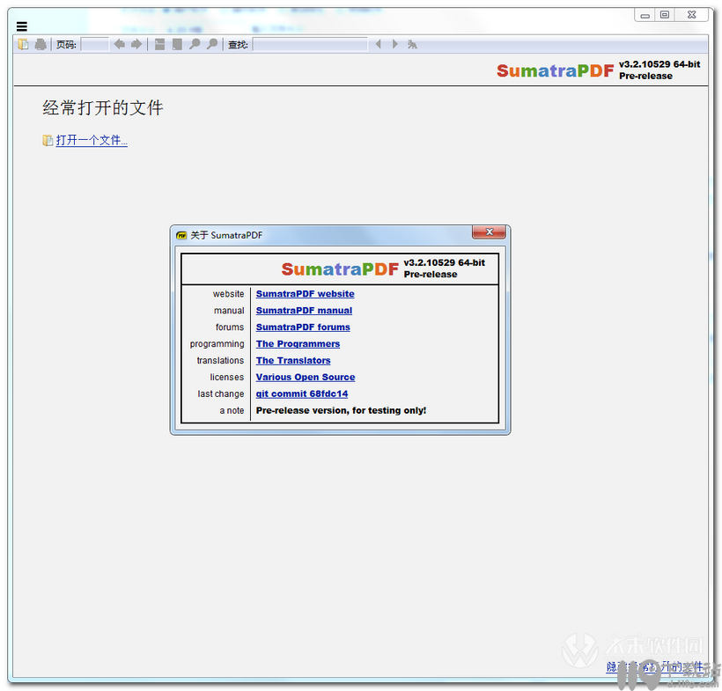Open SumatraPDF manual link

tap(304, 310)
